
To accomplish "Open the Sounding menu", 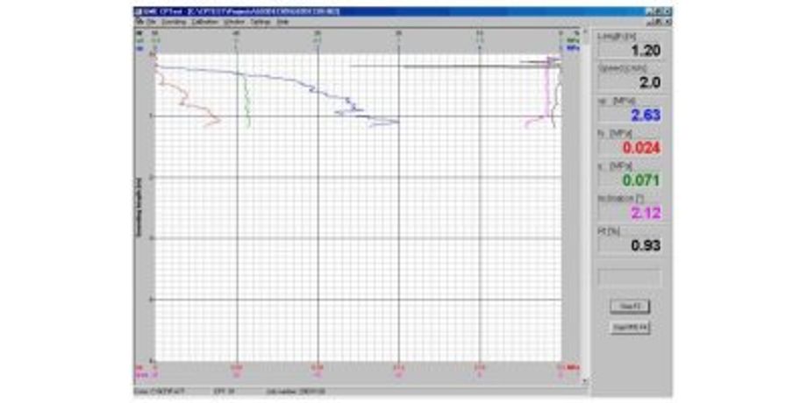I will point(173,21).
